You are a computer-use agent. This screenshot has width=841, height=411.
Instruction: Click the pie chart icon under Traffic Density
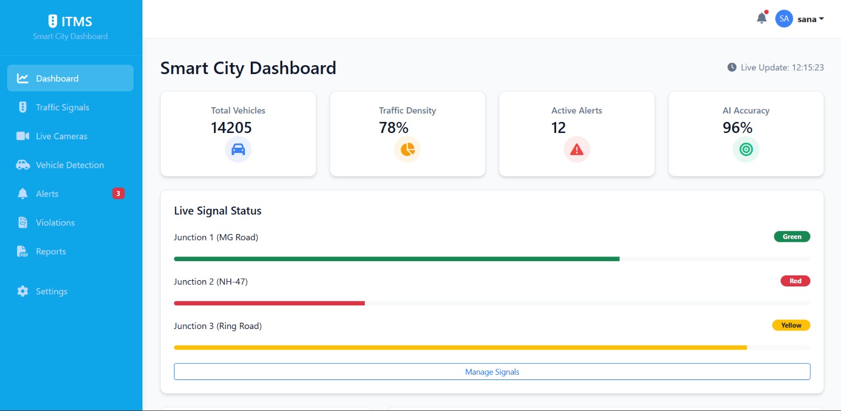pyautogui.click(x=407, y=150)
